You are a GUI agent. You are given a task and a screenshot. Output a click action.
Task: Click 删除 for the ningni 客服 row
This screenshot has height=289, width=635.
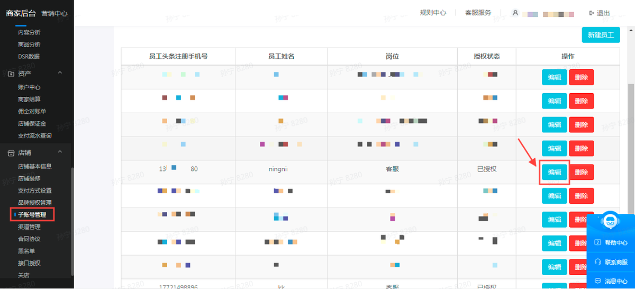click(581, 172)
